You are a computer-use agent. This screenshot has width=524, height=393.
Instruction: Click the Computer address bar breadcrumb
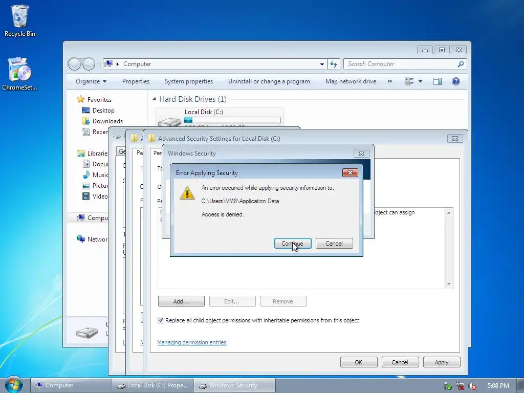coord(137,64)
